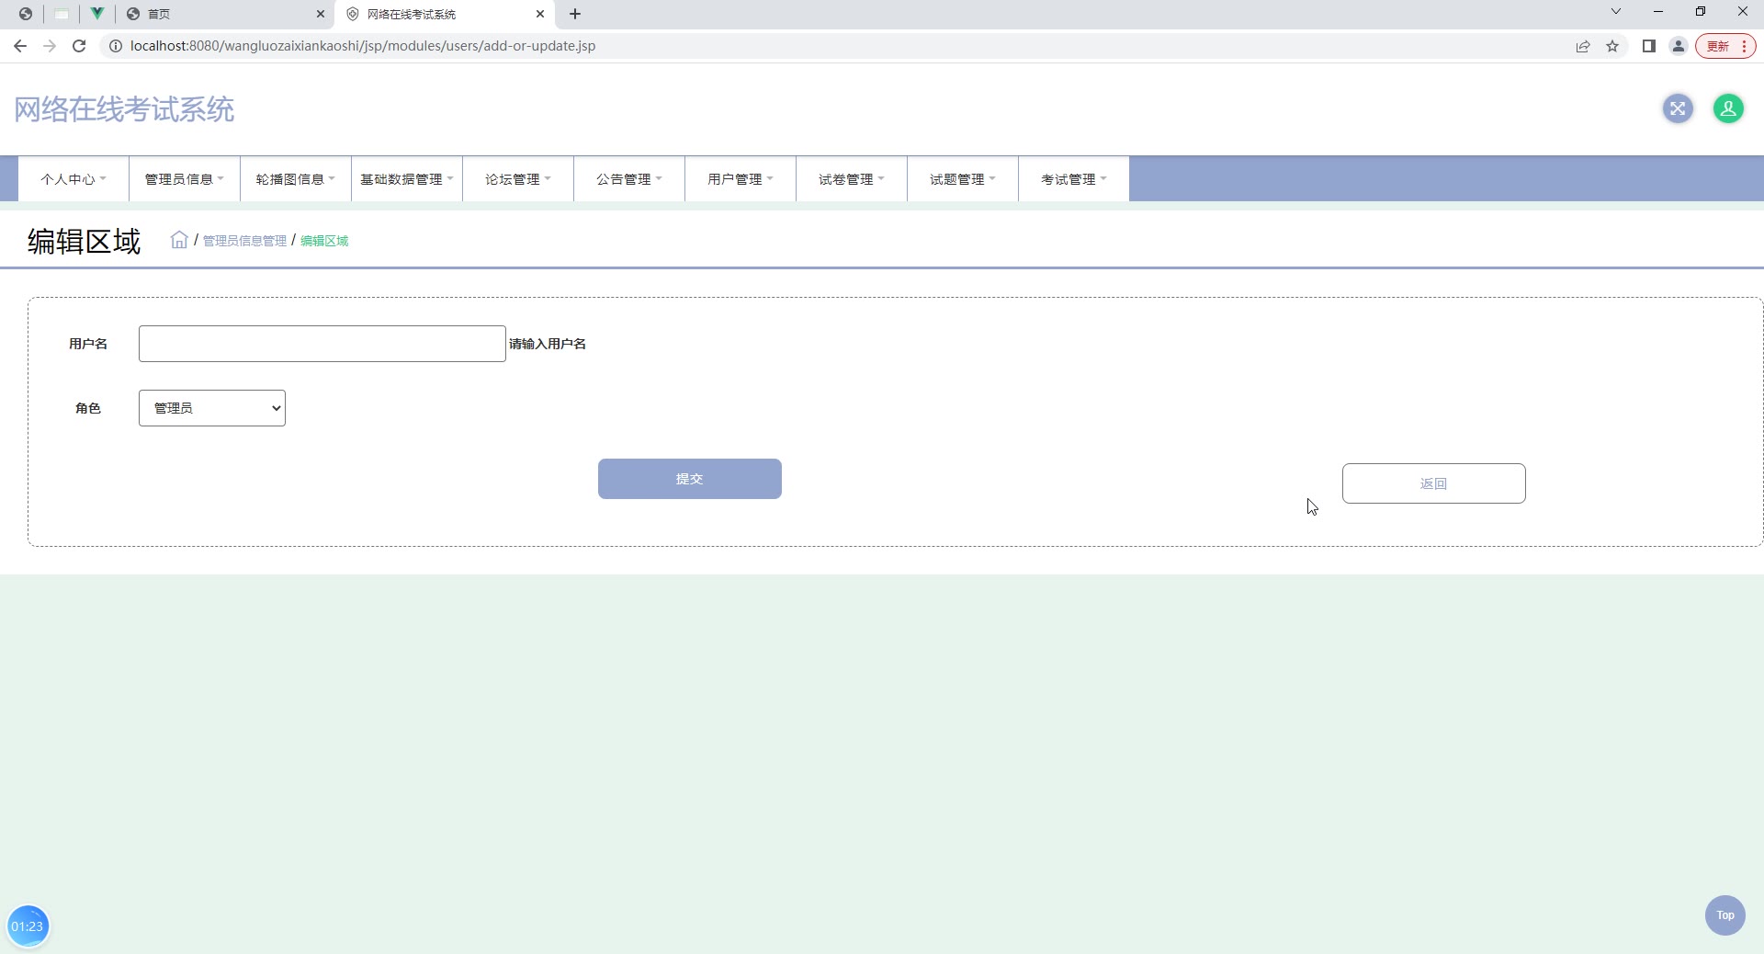Expand the 轮播图信息 menu
This screenshot has height=954, width=1764.
point(296,179)
